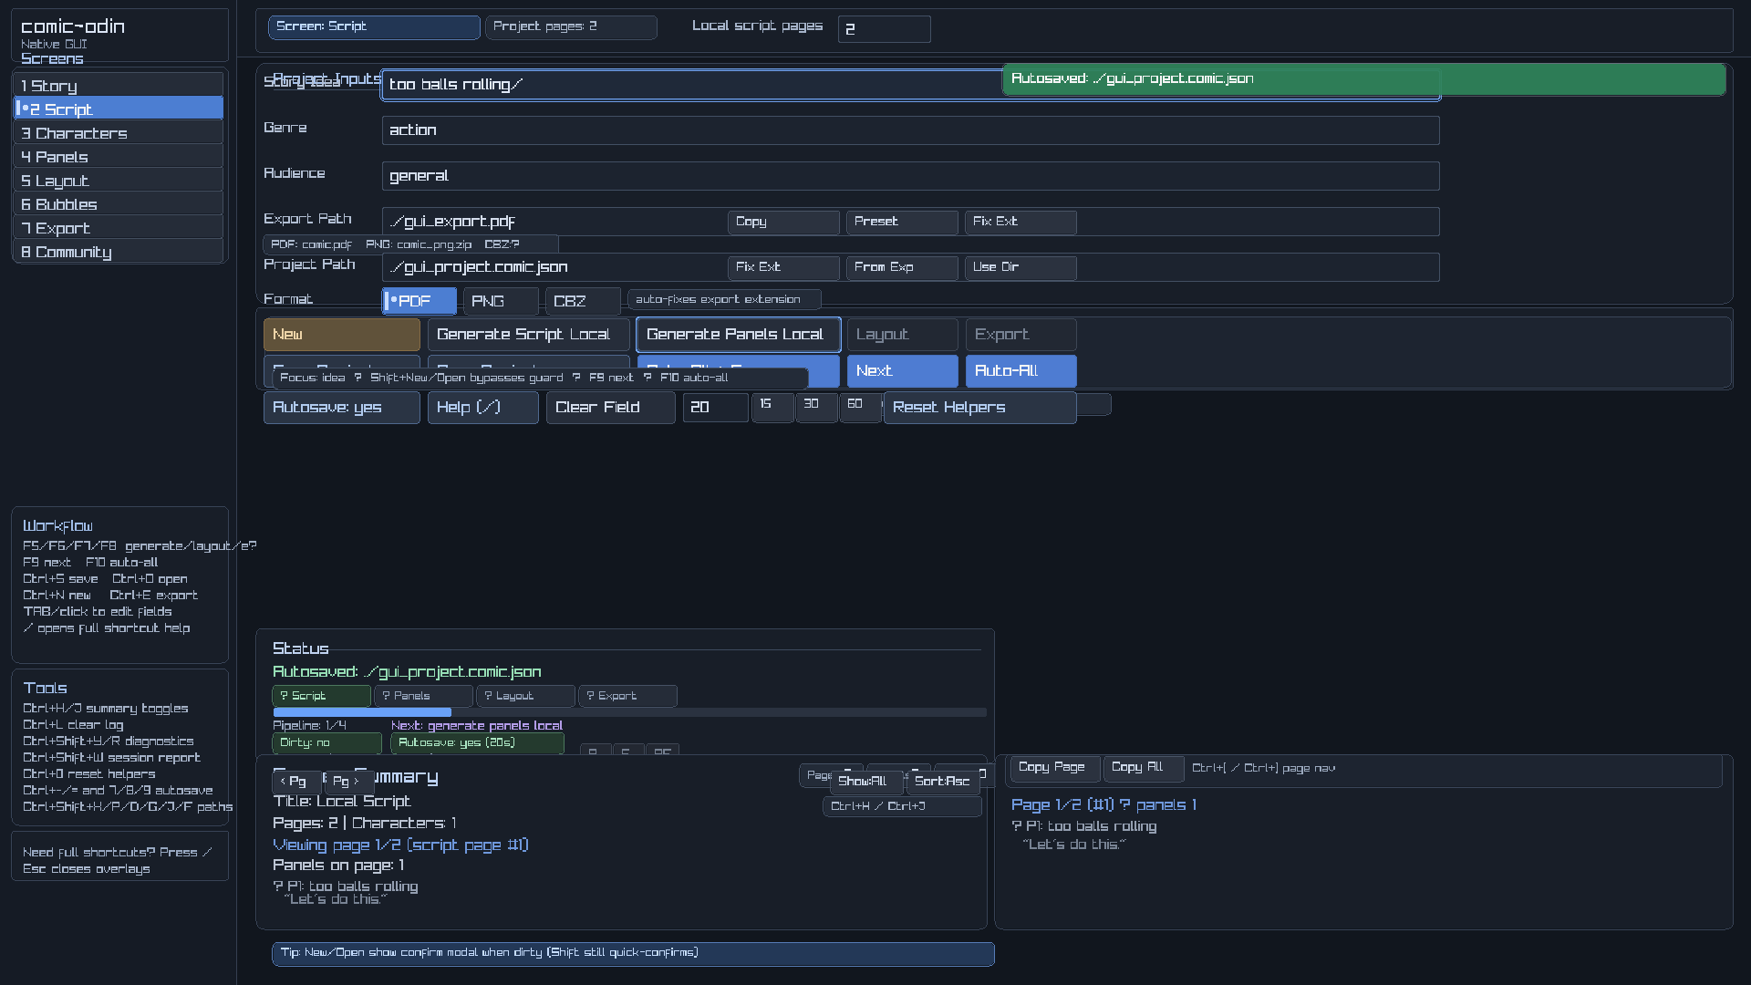Click the Reset Helpers button
This screenshot has width=1751, height=985.
[x=980, y=408]
